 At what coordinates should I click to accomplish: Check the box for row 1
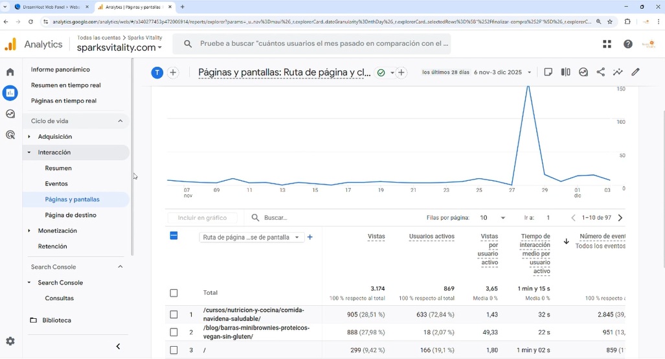pyautogui.click(x=174, y=314)
